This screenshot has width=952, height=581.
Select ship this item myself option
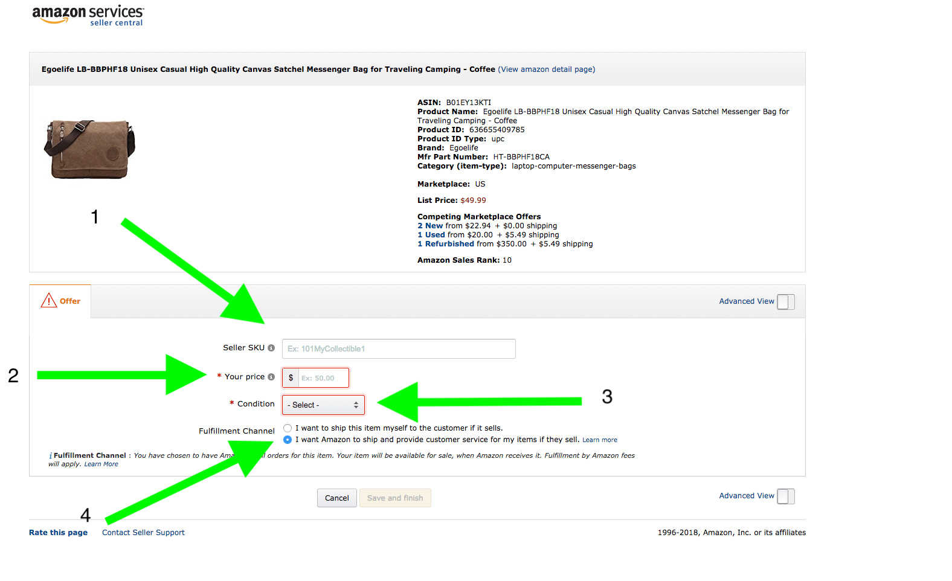[288, 428]
